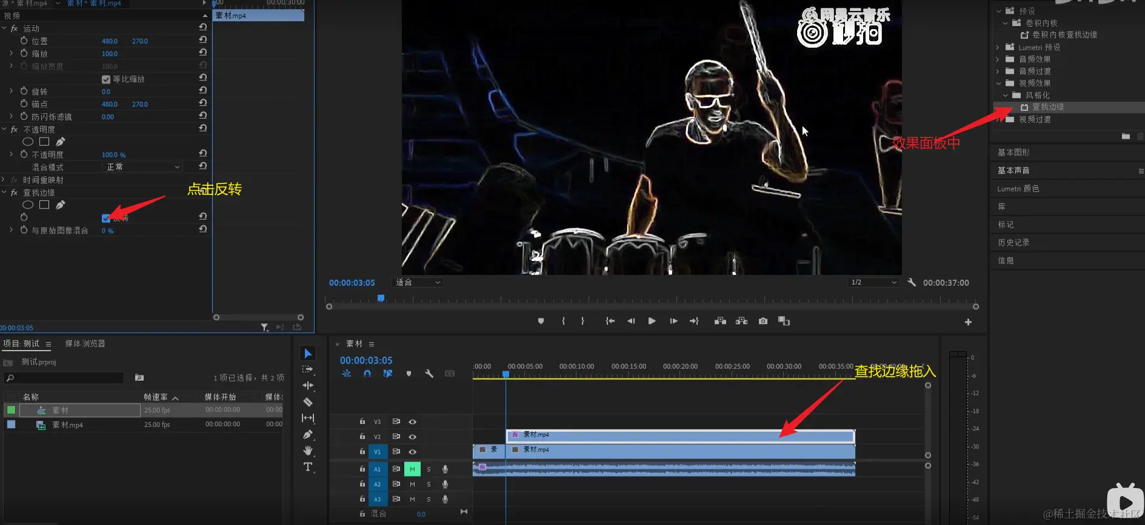Click the Lift button

click(x=720, y=321)
